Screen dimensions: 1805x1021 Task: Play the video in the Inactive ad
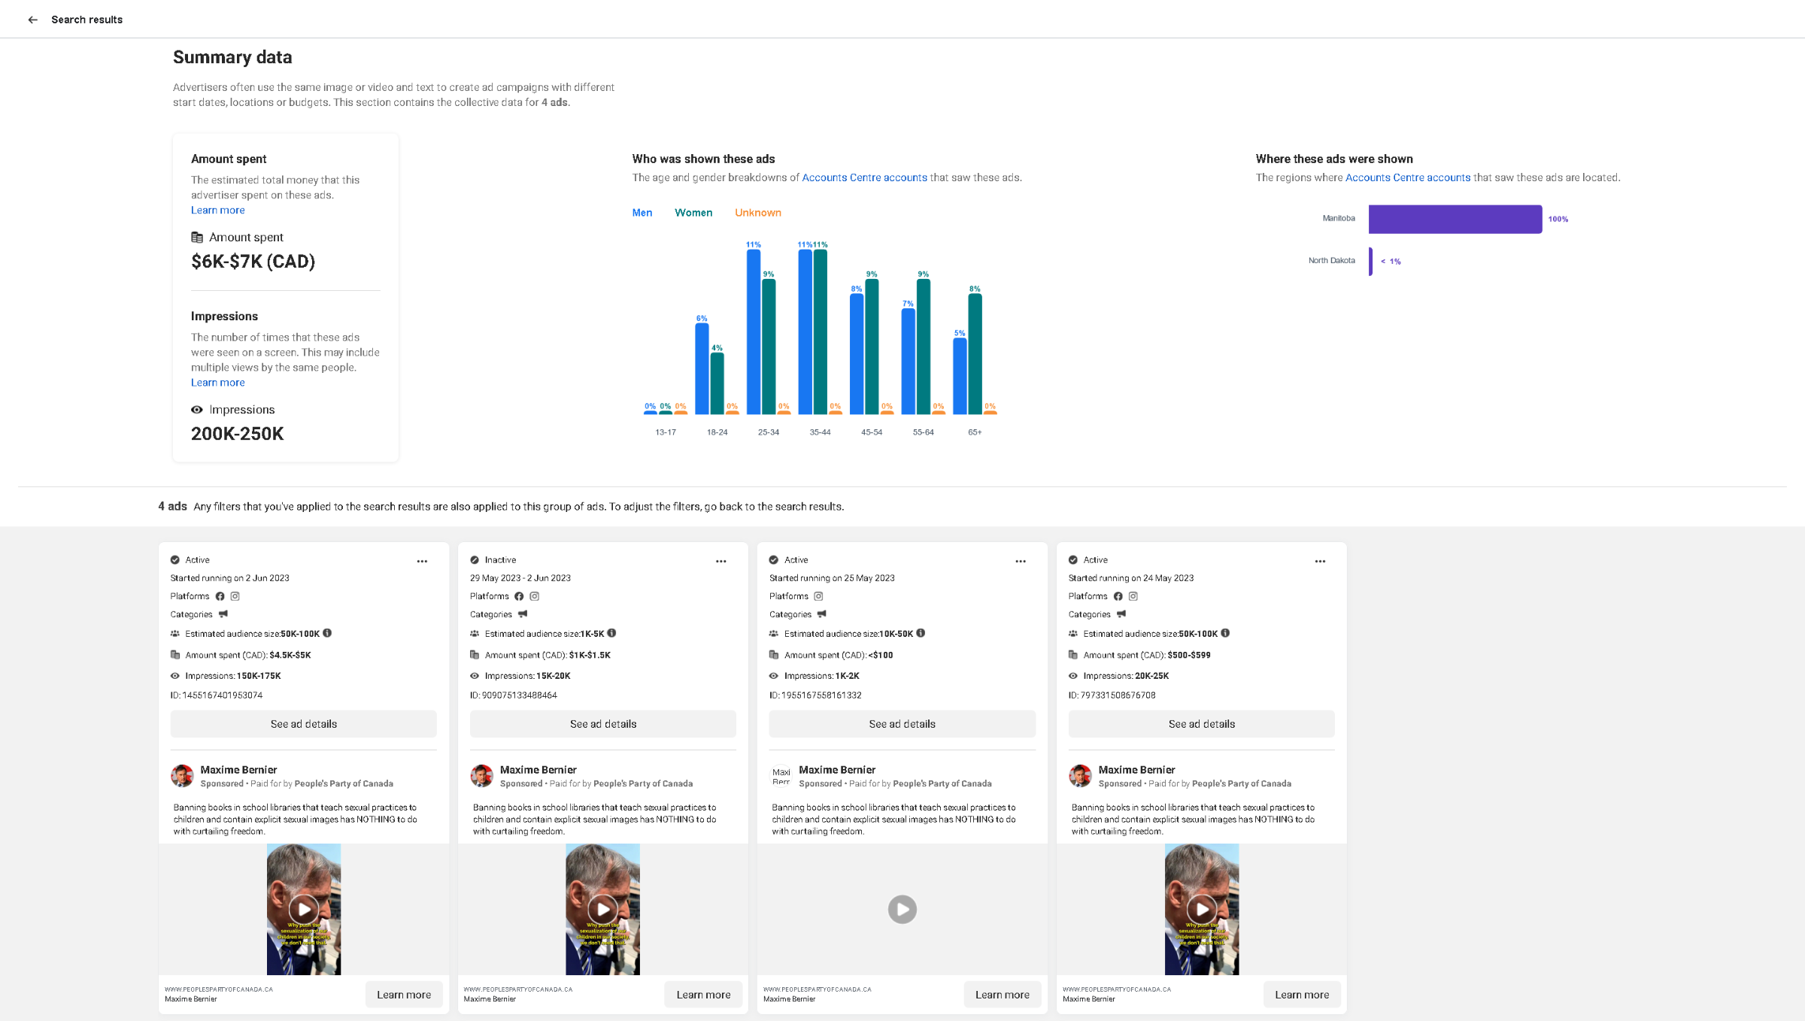[x=603, y=909]
